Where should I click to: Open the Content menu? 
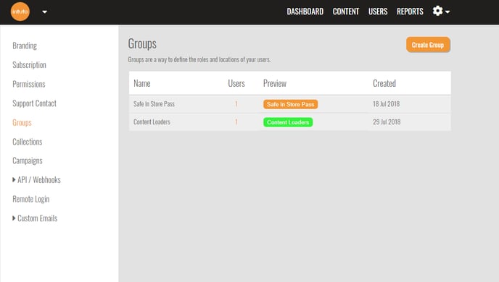346,12
